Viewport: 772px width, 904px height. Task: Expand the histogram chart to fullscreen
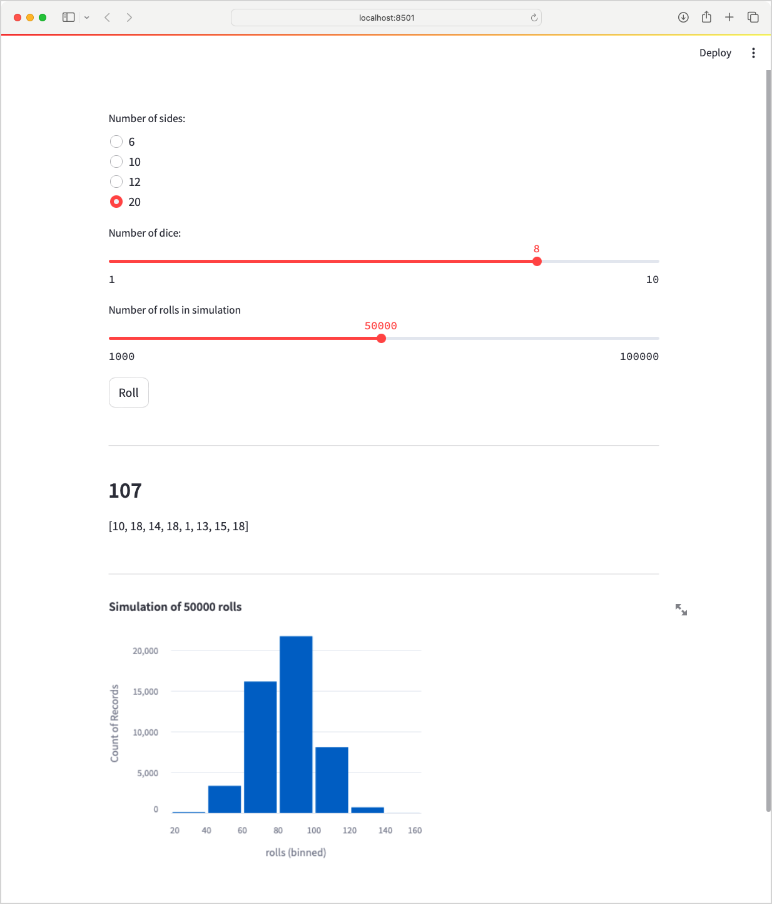pos(681,609)
